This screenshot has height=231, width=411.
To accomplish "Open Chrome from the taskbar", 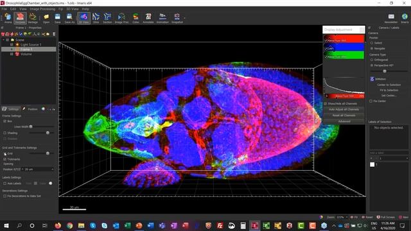I will [69, 225].
